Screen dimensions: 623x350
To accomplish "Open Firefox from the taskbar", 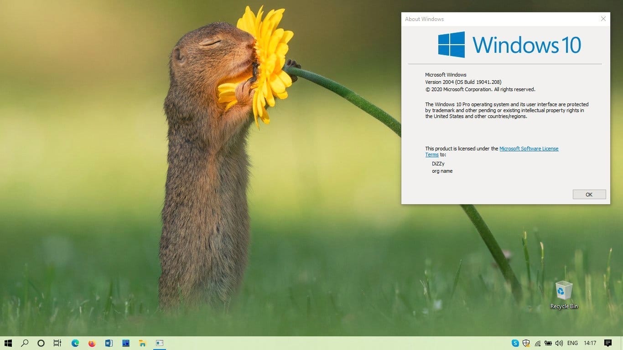I will click(92, 343).
